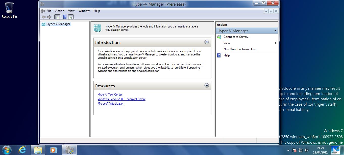Click the Hyper-V Manager taskbar button
The height and width of the screenshot is (155, 344).
69,150
